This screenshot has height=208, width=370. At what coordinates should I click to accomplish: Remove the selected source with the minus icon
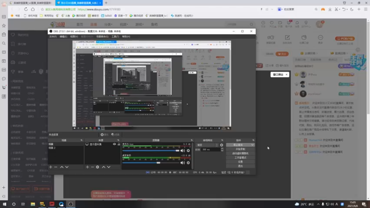point(92,167)
